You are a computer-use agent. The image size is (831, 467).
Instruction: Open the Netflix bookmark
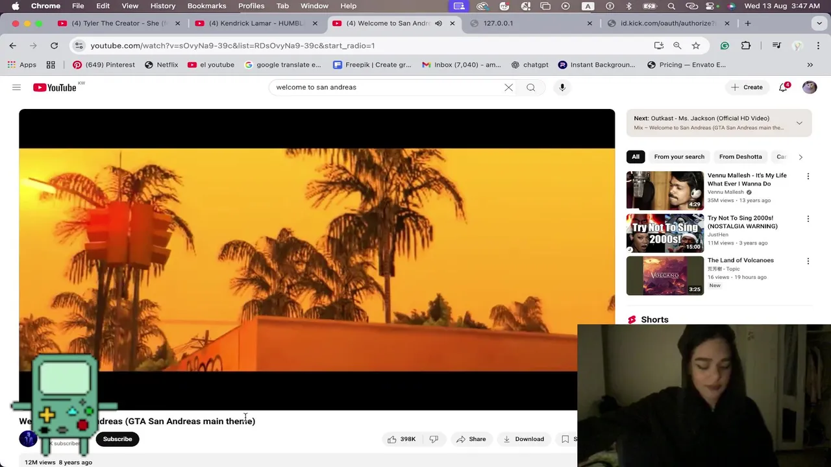tap(161, 65)
